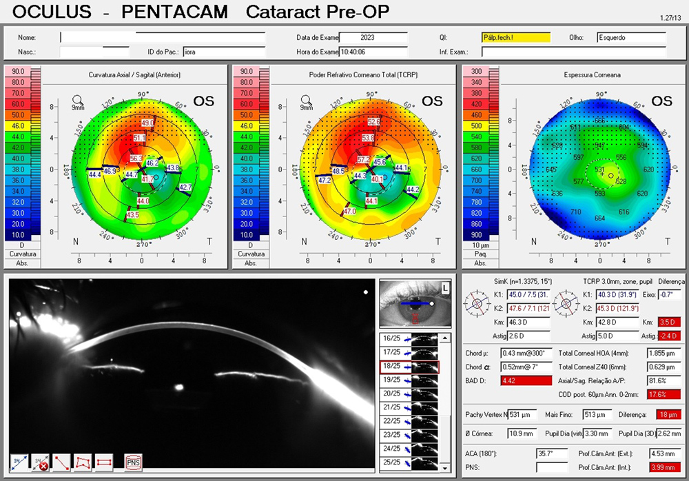Toggle Curvatura mode below the TCRP color scale
Image resolution: width=689 pixels, height=481 pixels.
251,253
